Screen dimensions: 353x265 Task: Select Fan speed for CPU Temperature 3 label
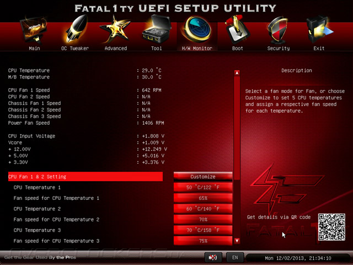coord(56,241)
